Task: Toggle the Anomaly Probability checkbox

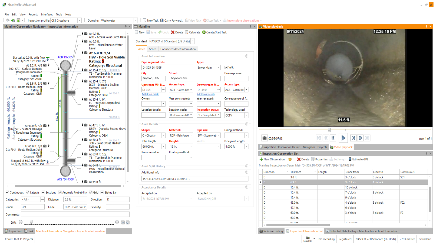Action: [x=60, y=193]
